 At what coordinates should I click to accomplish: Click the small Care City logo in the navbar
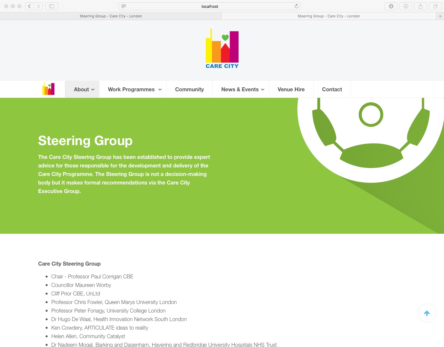49,89
